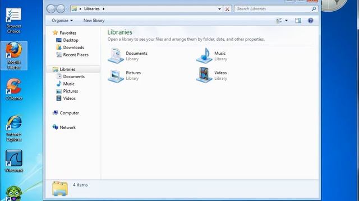Click the library folder icon in details pane
The image size is (359, 201).
(x=60, y=189)
